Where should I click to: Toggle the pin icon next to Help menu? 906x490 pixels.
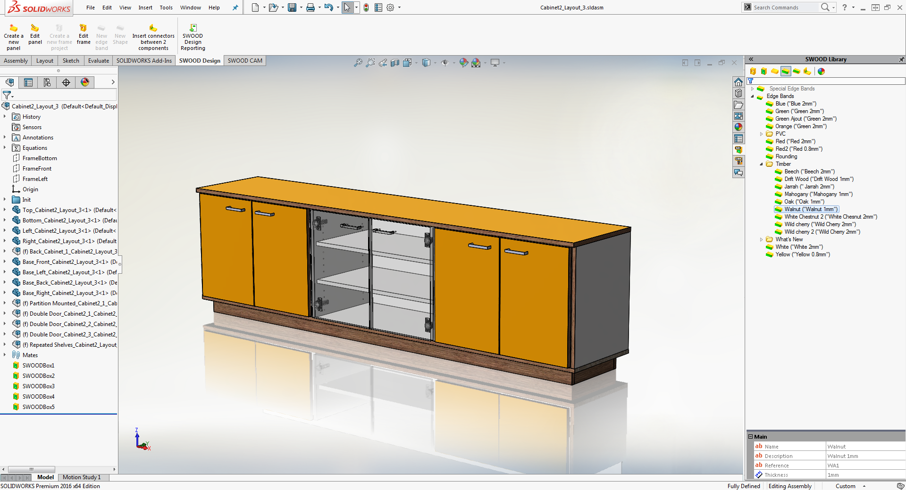235,8
